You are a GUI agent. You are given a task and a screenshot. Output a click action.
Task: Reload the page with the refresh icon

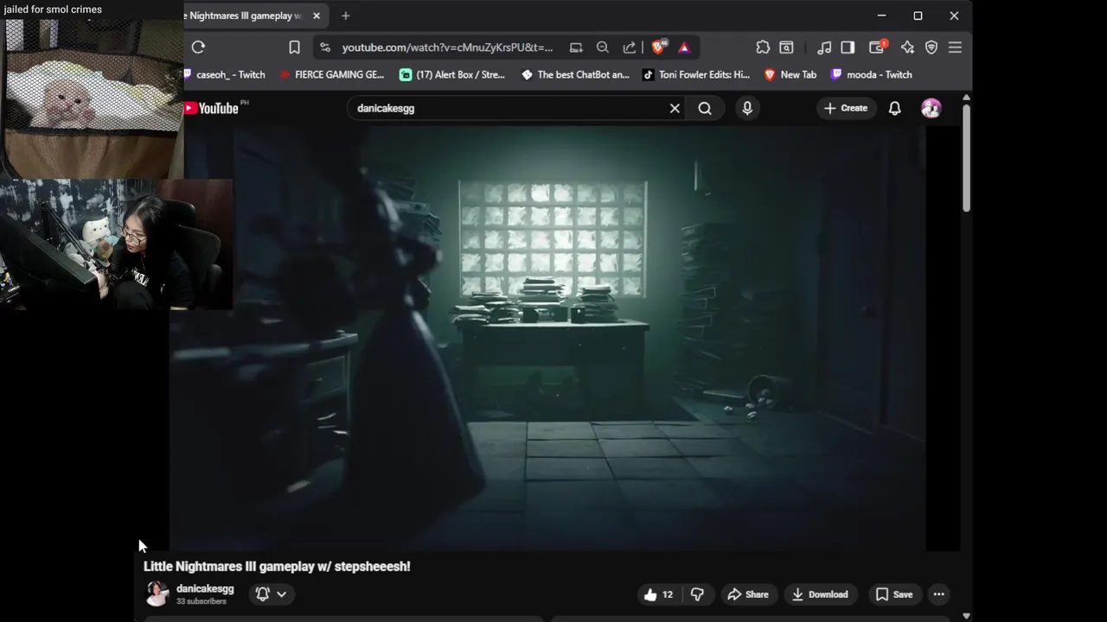198,48
